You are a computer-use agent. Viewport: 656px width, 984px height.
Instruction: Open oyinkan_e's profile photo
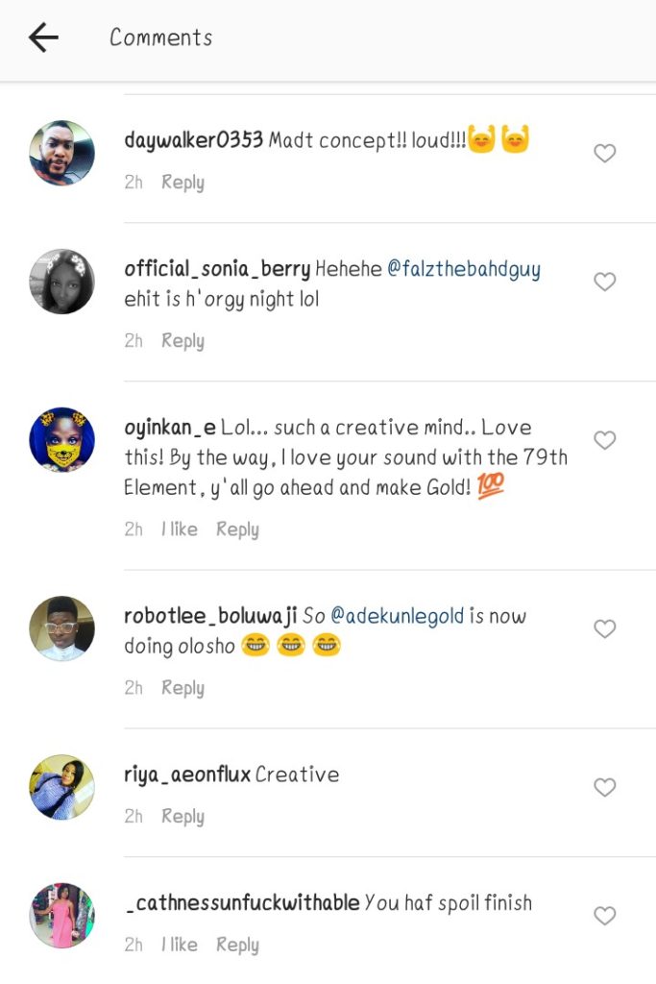point(62,439)
